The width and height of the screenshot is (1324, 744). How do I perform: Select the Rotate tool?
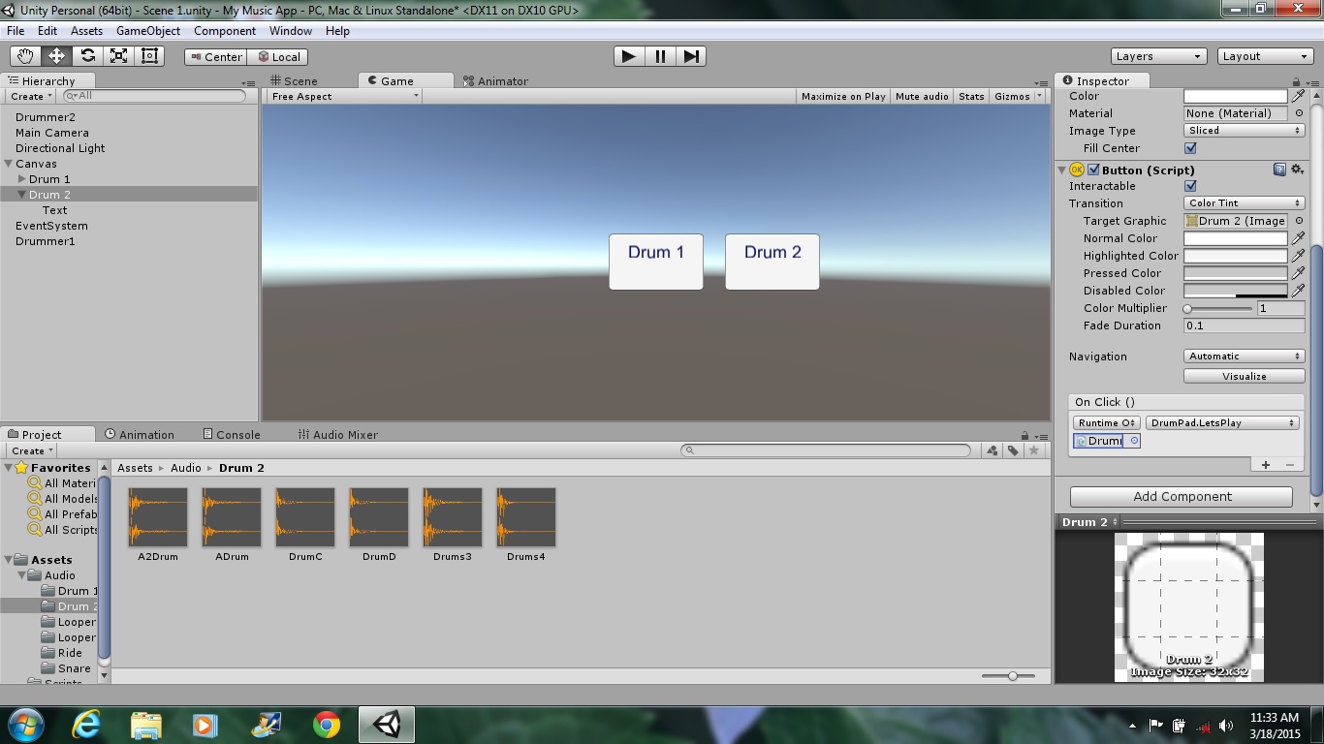tap(87, 56)
